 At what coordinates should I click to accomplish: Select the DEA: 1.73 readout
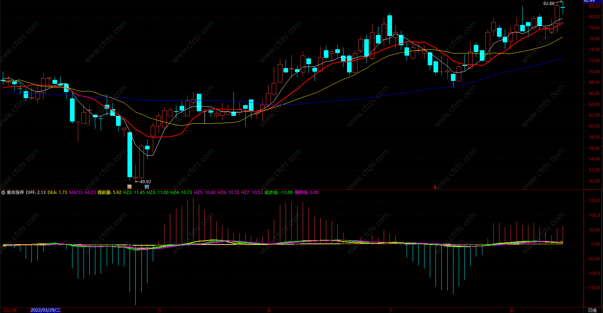coord(57,193)
